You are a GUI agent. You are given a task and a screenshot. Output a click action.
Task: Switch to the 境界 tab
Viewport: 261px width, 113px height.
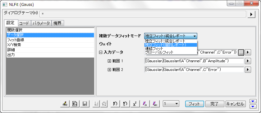(x=57, y=24)
